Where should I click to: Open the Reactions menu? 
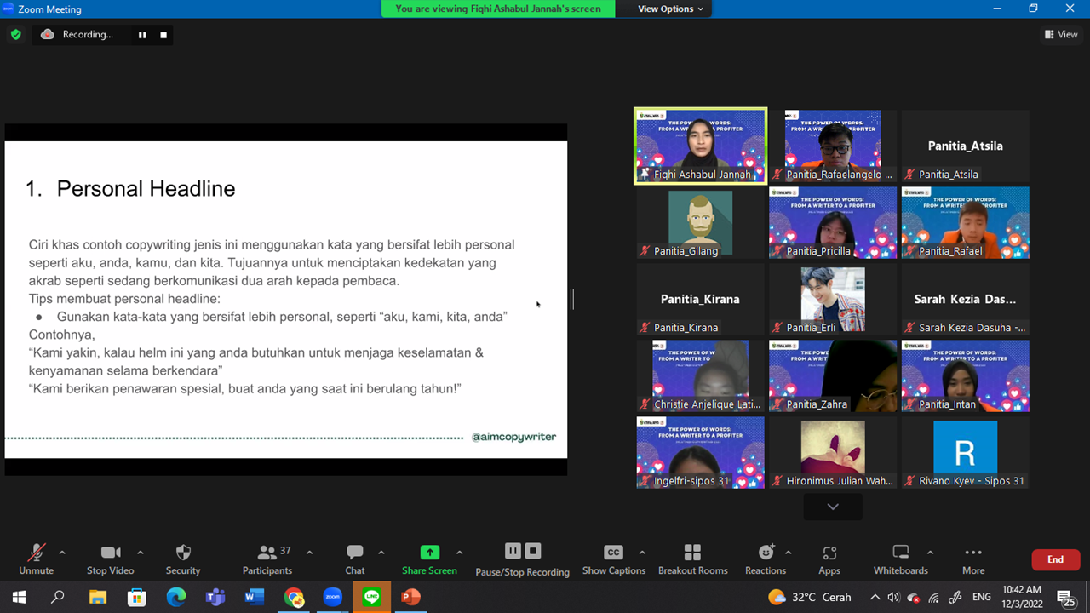click(x=765, y=559)
